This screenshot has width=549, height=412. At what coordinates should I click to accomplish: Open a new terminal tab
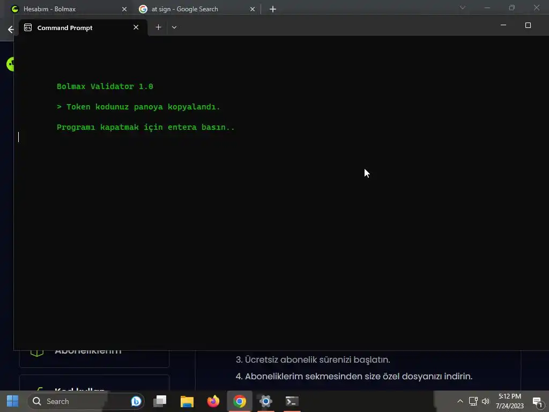coord(158,27)
